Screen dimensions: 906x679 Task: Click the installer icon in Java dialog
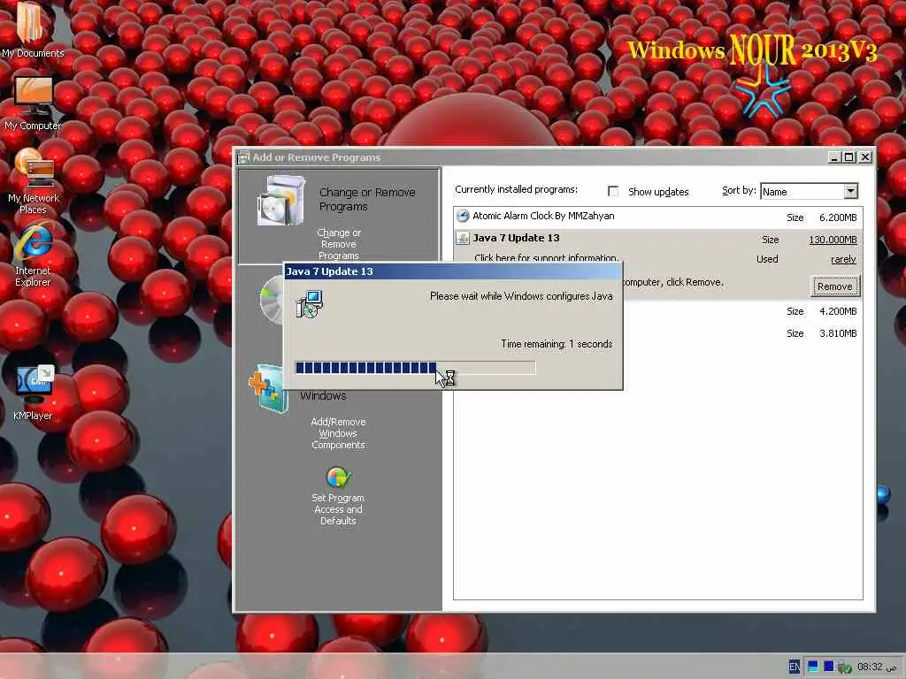tap(309, 304)
